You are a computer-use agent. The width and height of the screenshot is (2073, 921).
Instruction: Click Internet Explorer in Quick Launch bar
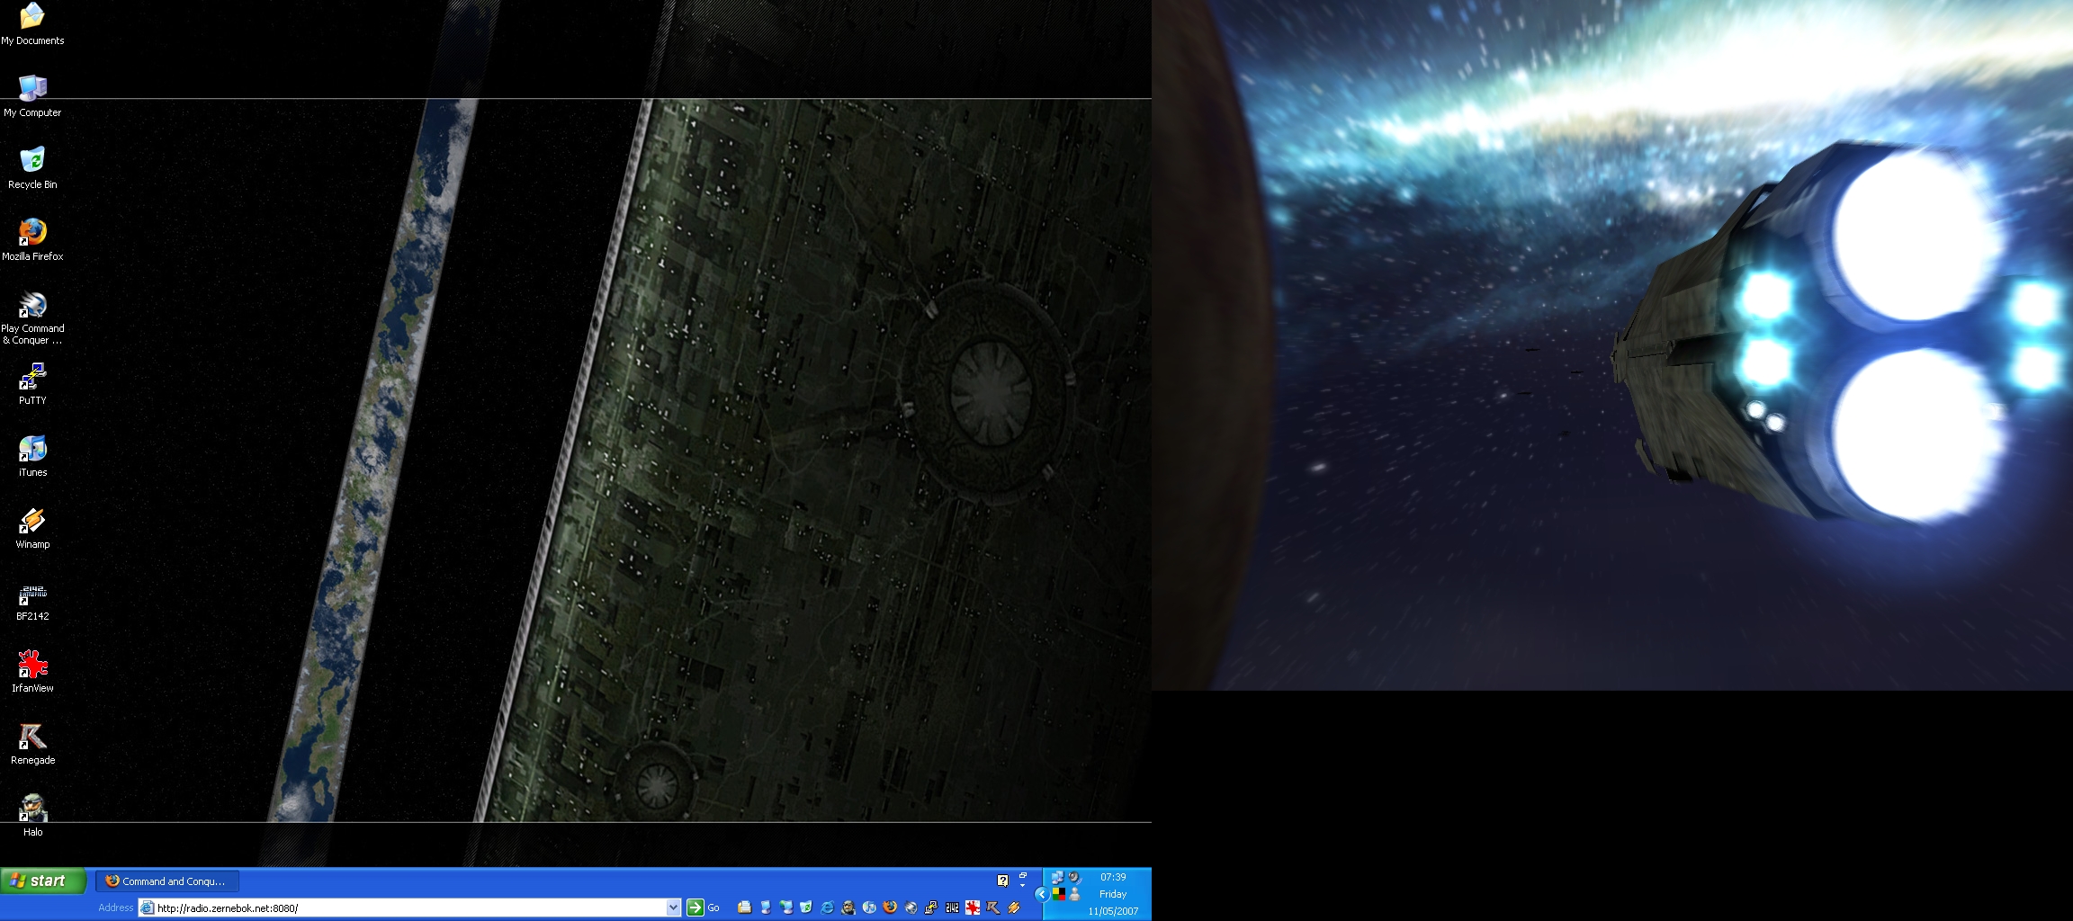[x=827, y=908]
